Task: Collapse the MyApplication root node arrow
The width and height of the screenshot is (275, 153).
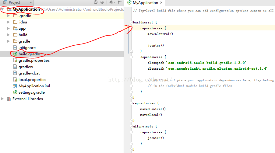Action: (2, 9)
